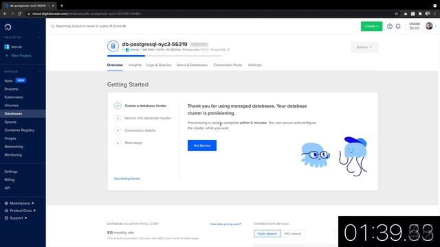The image size is (440, 247).
Task: Go to Volumes in sidebar
Action: (11, 105)
